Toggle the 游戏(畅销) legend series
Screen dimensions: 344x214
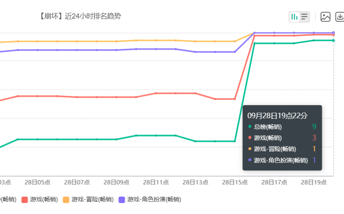[x=40, y=199]
